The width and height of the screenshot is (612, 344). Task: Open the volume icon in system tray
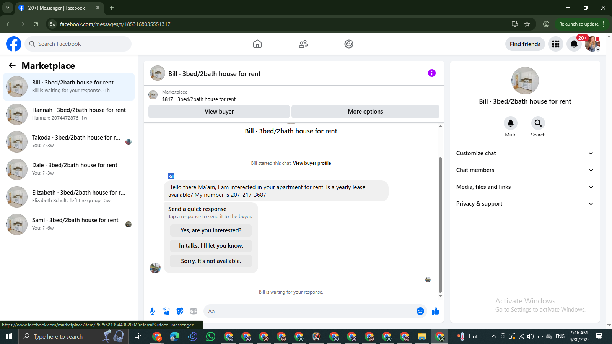530,336
